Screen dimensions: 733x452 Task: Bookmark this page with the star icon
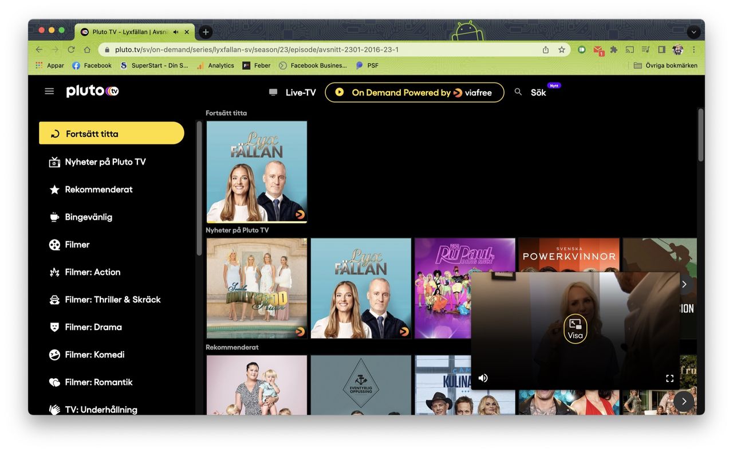point(562,50)
